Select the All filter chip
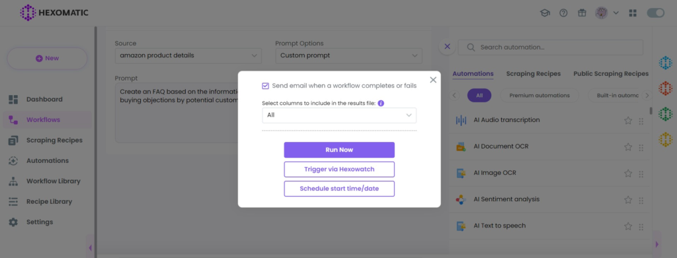 pos(479,95)
